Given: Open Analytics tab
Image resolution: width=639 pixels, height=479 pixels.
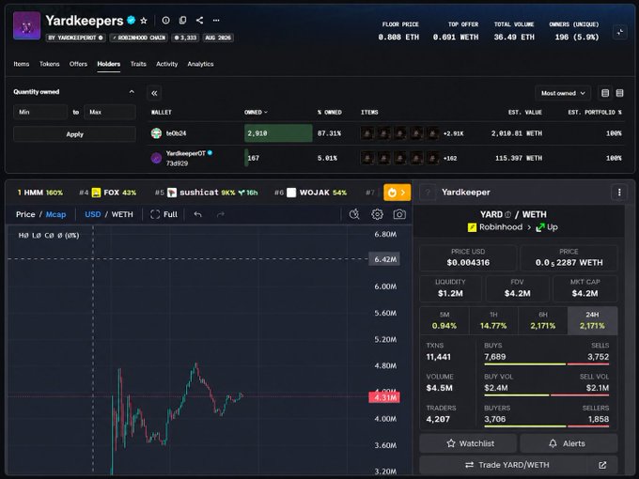Looking at the screenshot, I should tap(200, 64).
